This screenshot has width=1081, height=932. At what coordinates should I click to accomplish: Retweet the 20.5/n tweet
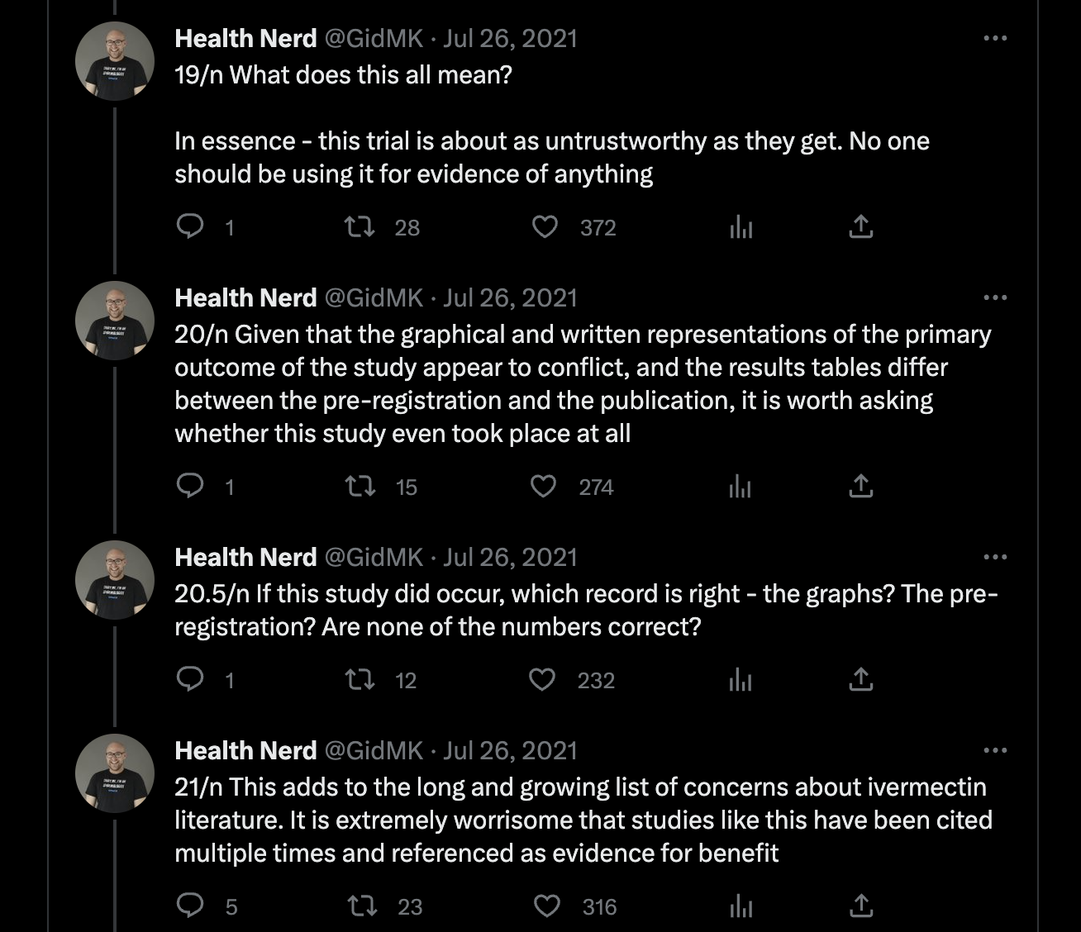point(360,679)
